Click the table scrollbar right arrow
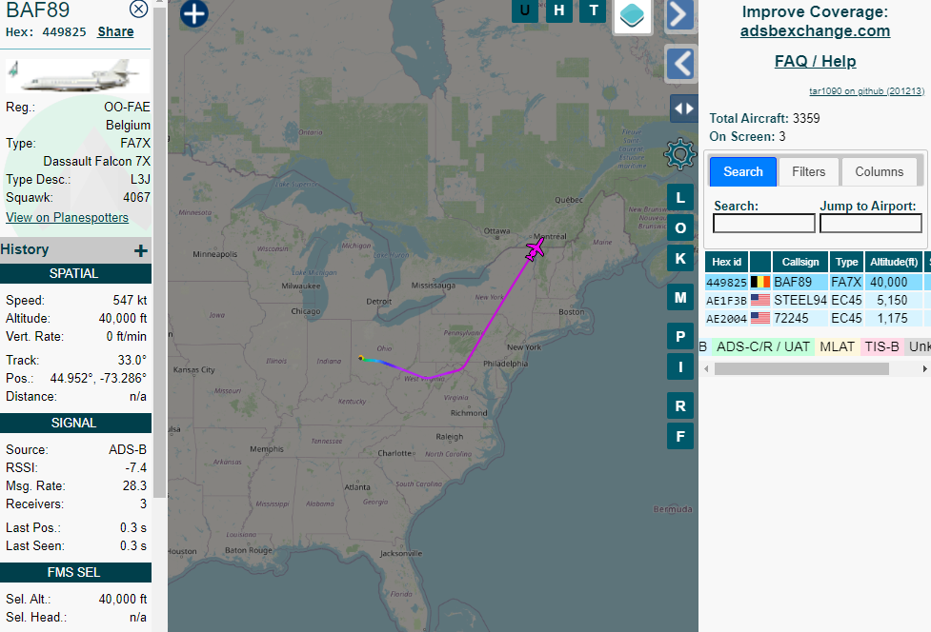Image resolution: width=931 pixels, height=632 pixels. tap(925, 368)
